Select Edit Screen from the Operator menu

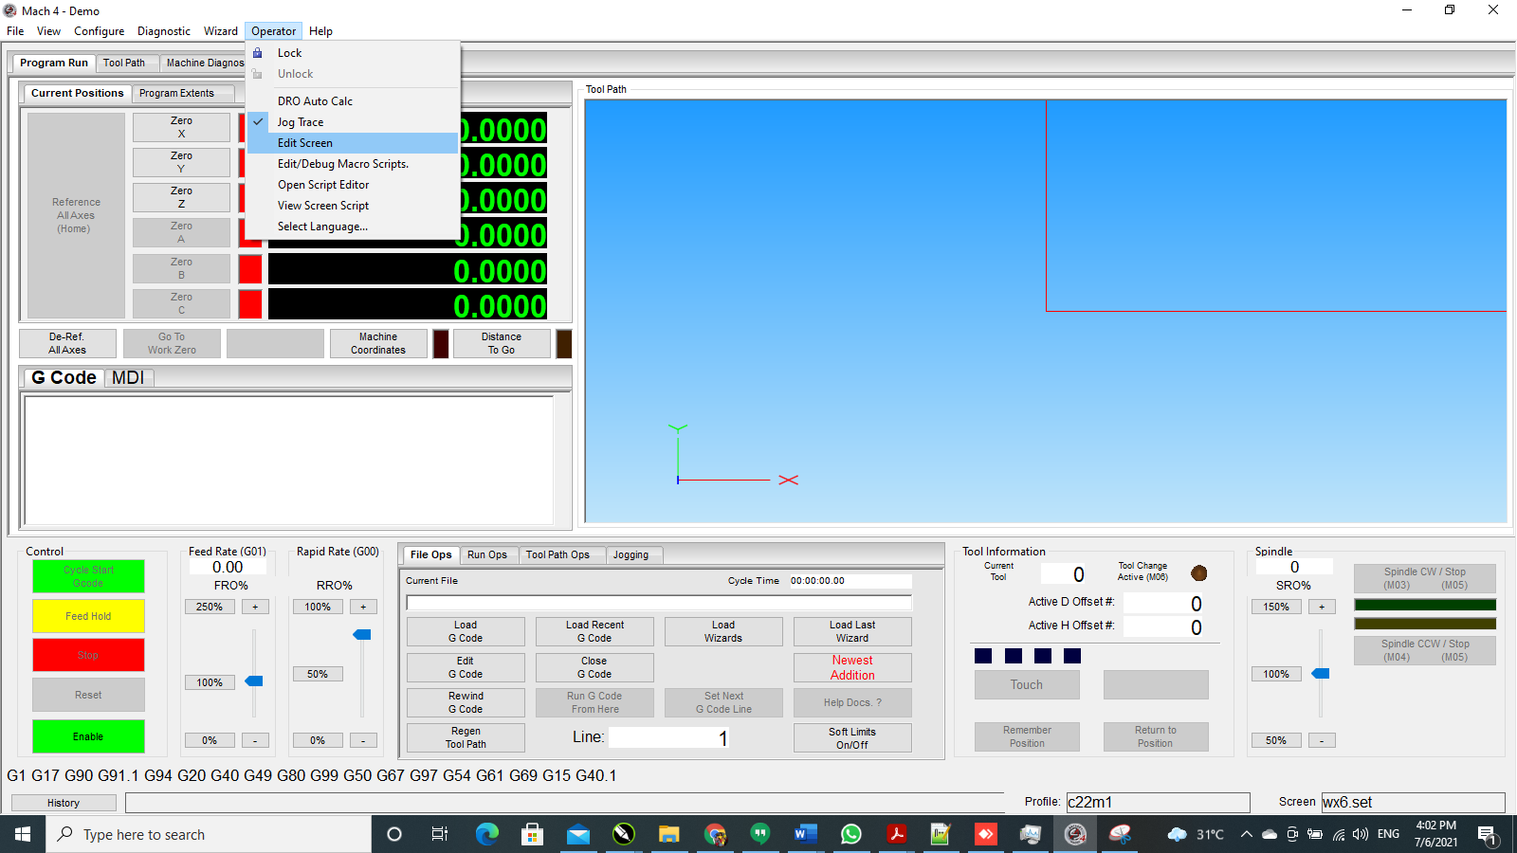tap(304, 142)
